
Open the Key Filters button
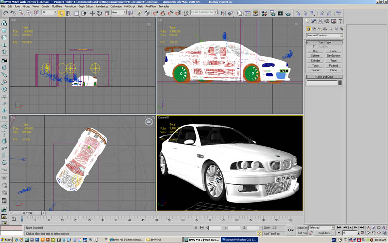[x=324, y=233]
